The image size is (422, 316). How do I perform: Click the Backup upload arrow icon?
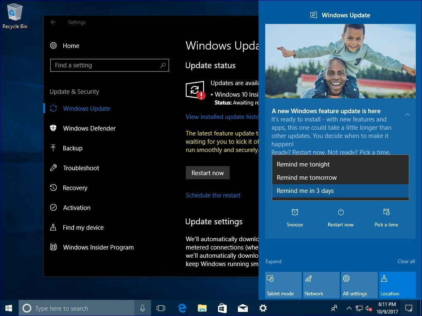53,148
